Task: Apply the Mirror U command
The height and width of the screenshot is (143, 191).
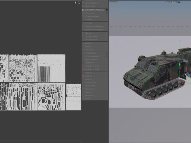Action: (x=95, y=43)
